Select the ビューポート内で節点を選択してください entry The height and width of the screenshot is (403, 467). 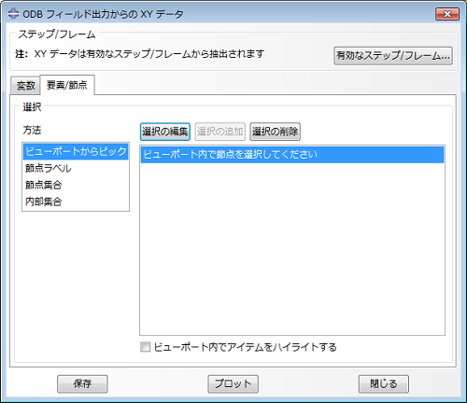[x=292, y=155]
